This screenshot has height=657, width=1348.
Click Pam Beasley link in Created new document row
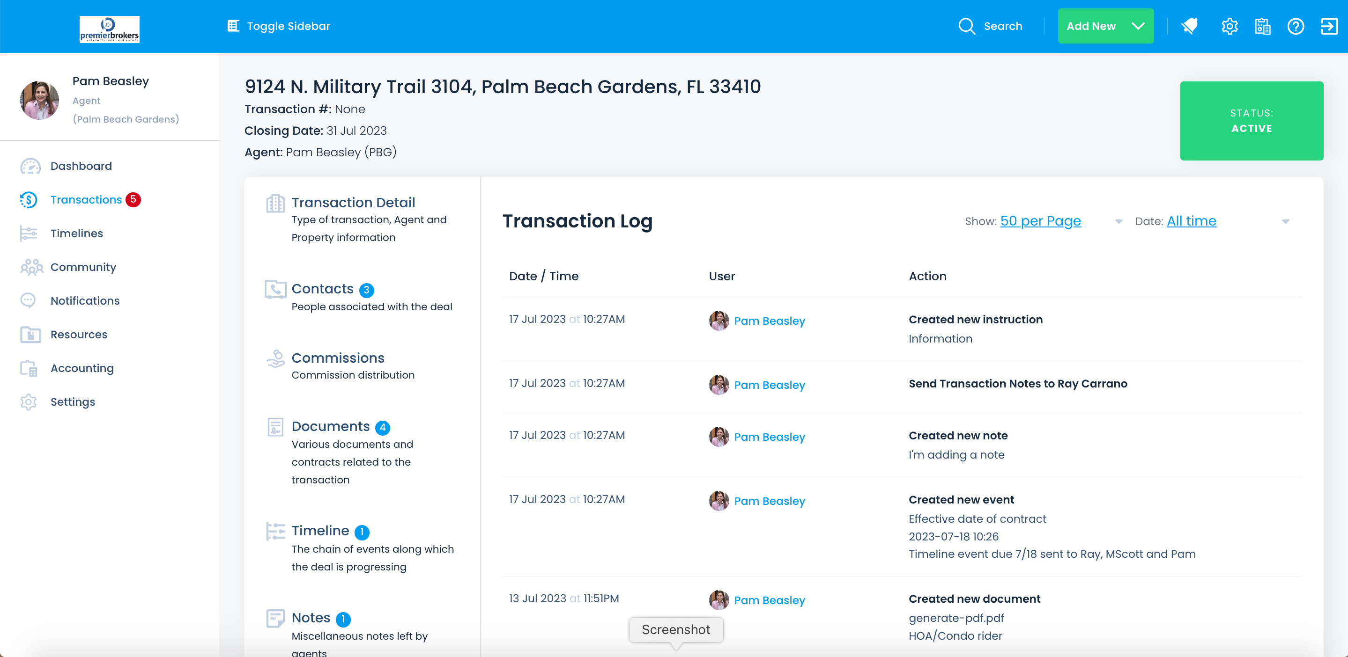[x=769, y=600]
